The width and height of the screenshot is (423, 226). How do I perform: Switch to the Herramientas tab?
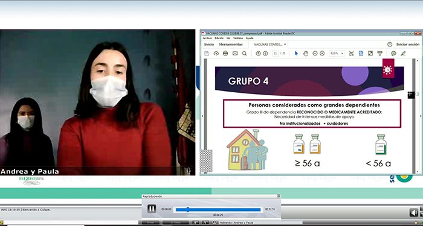click(x=231, y=45)
